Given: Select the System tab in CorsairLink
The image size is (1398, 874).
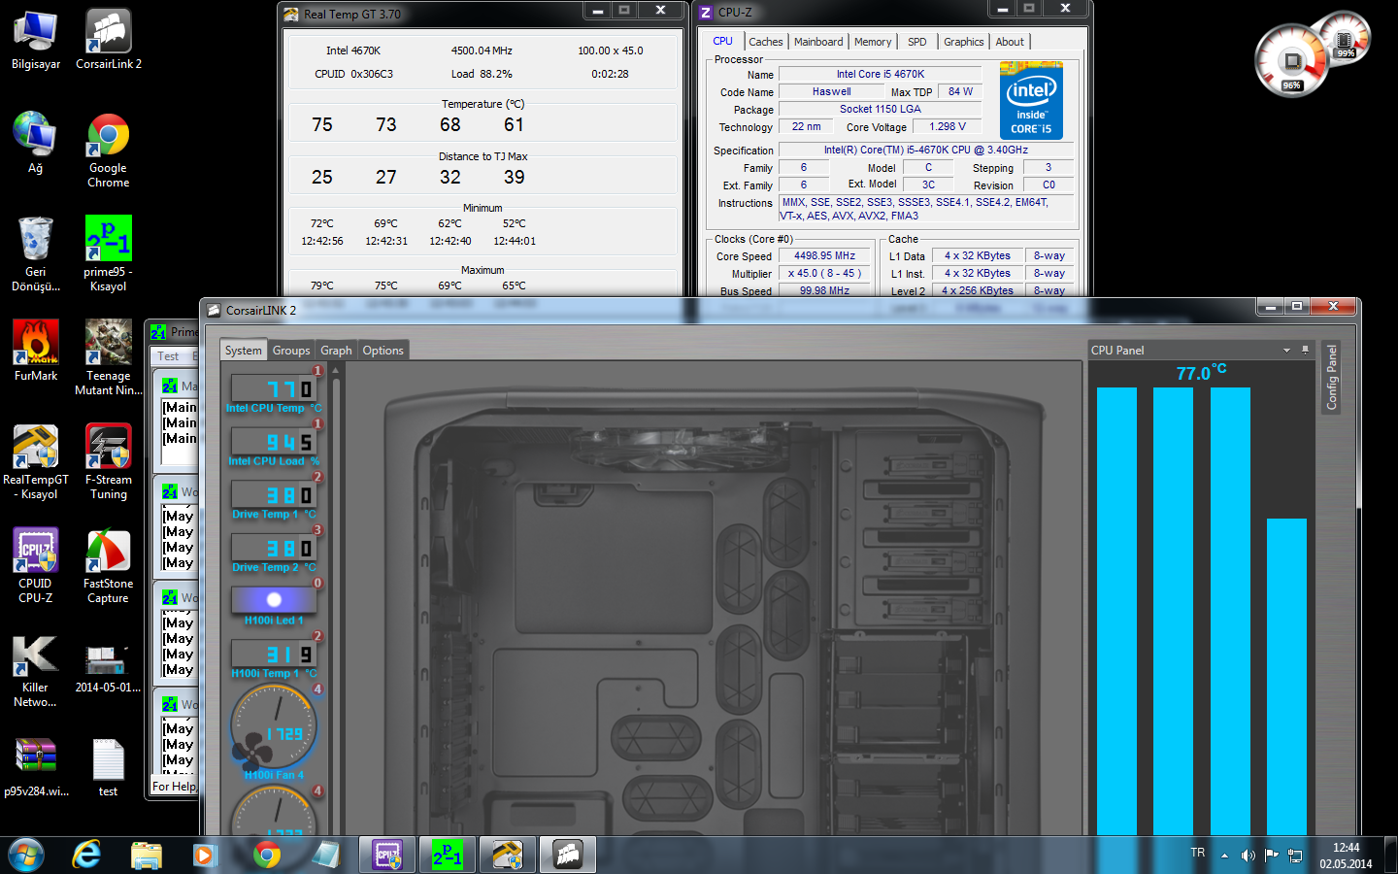Looking at the screenshot, I should click(x=243, y=351).
